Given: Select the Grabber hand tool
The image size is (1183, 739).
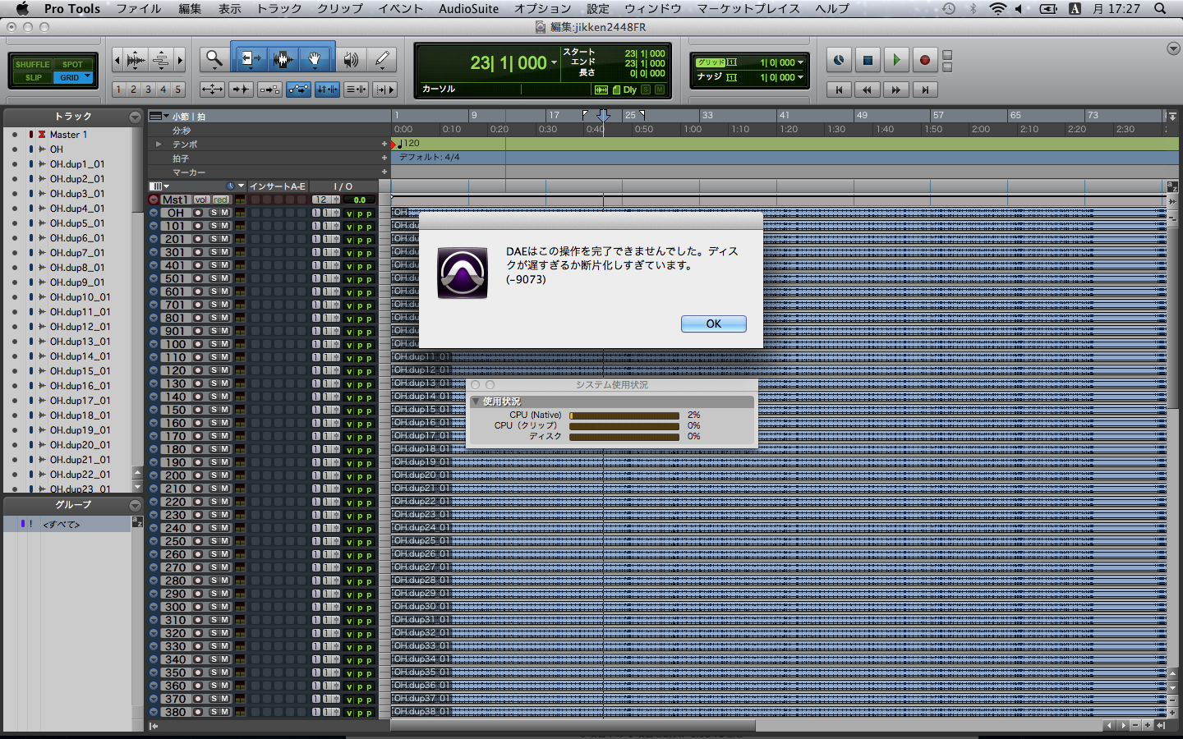Looking at the screenshot, I should [x=315, y=59].
